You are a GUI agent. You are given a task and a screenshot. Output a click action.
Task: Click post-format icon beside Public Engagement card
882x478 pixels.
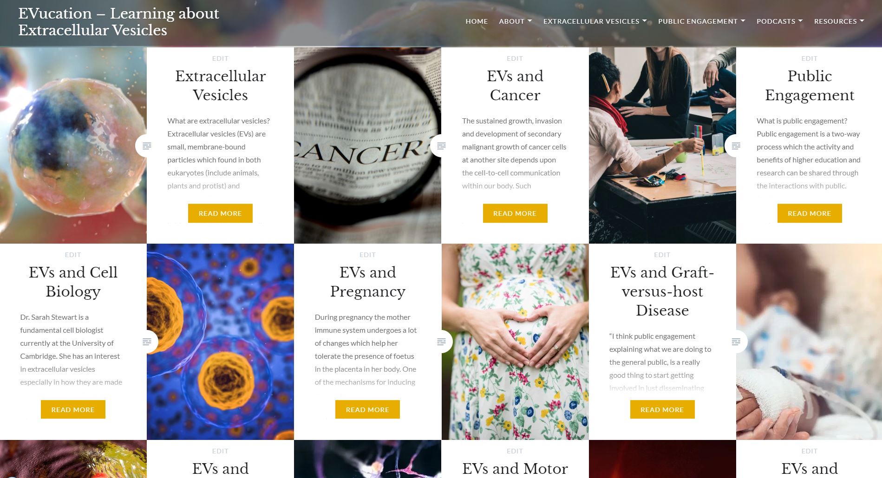click(x=736, y=146)
